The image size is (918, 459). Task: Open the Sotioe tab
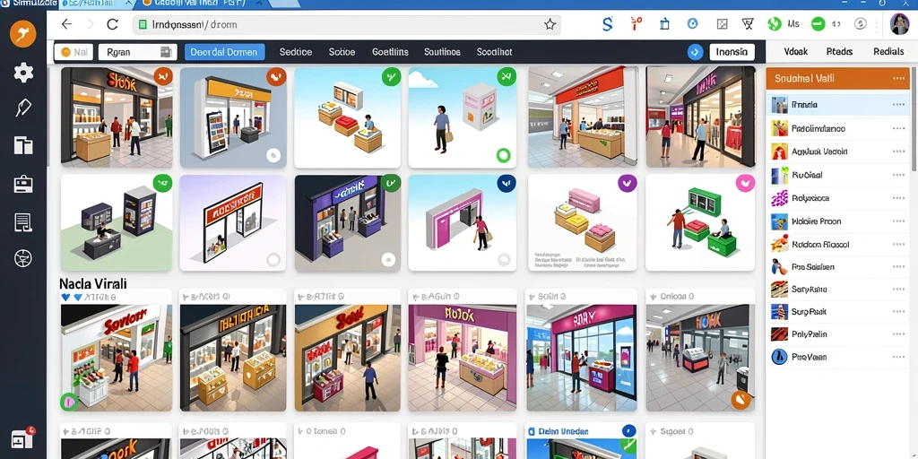pyautogui.click(x=342, y=52)
